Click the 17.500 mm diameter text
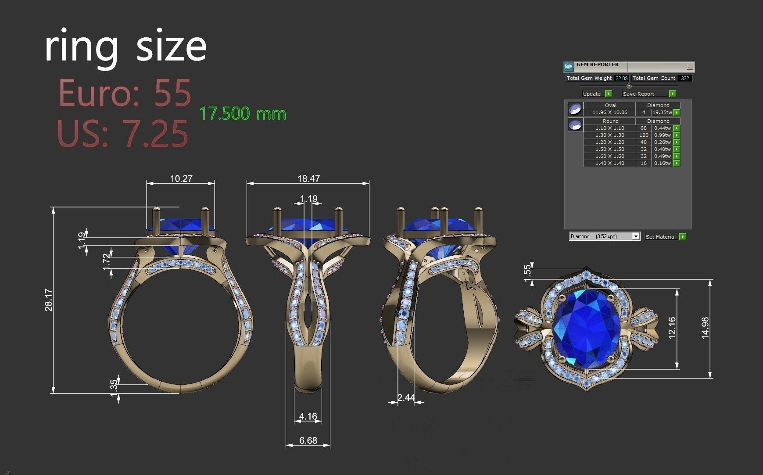 (x=243, y=114)
